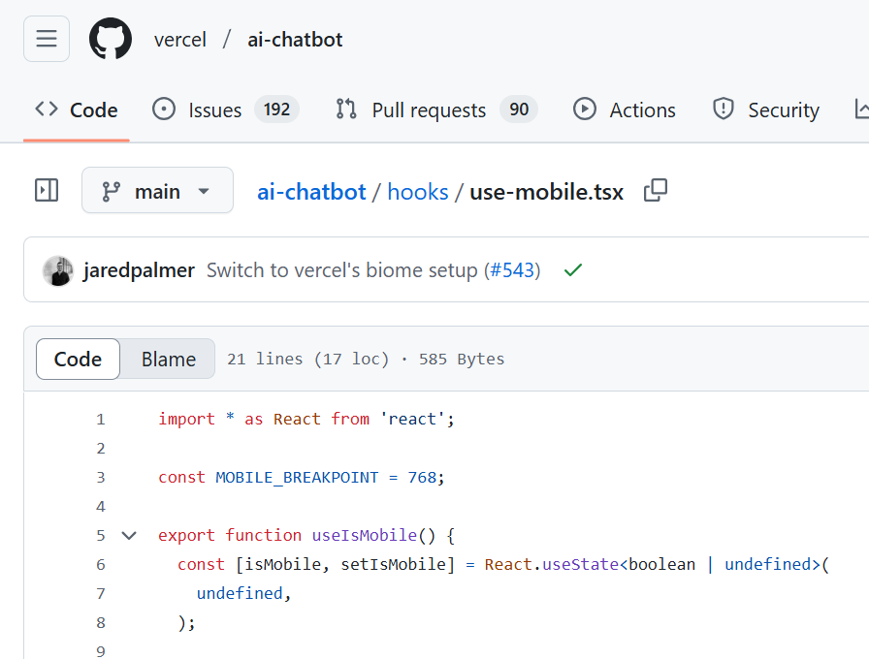Open the hamburger navigation menu
Image resolution: width=869 pixels, height=659 pixels.
[47, 39]
